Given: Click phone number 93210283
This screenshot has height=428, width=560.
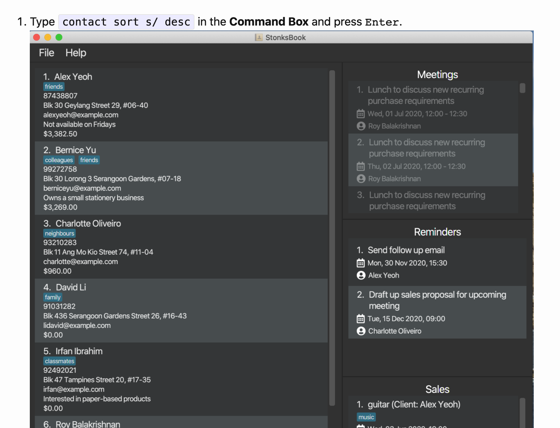Looking at the screenshot, I should pos(60,243).
